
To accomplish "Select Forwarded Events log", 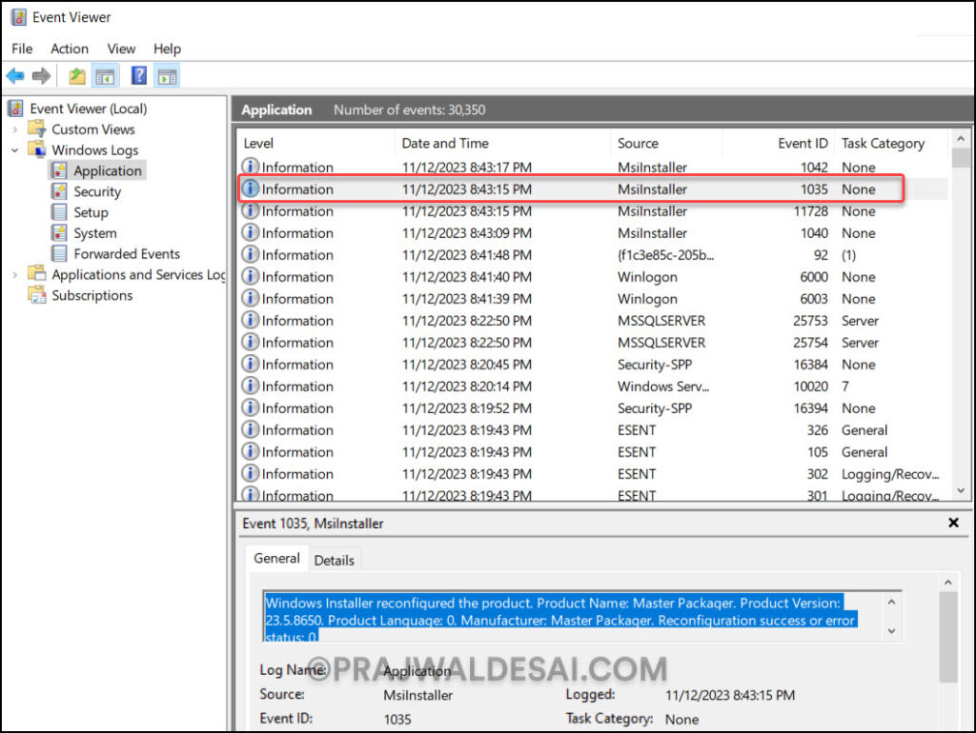I will [x=127, y=253].
